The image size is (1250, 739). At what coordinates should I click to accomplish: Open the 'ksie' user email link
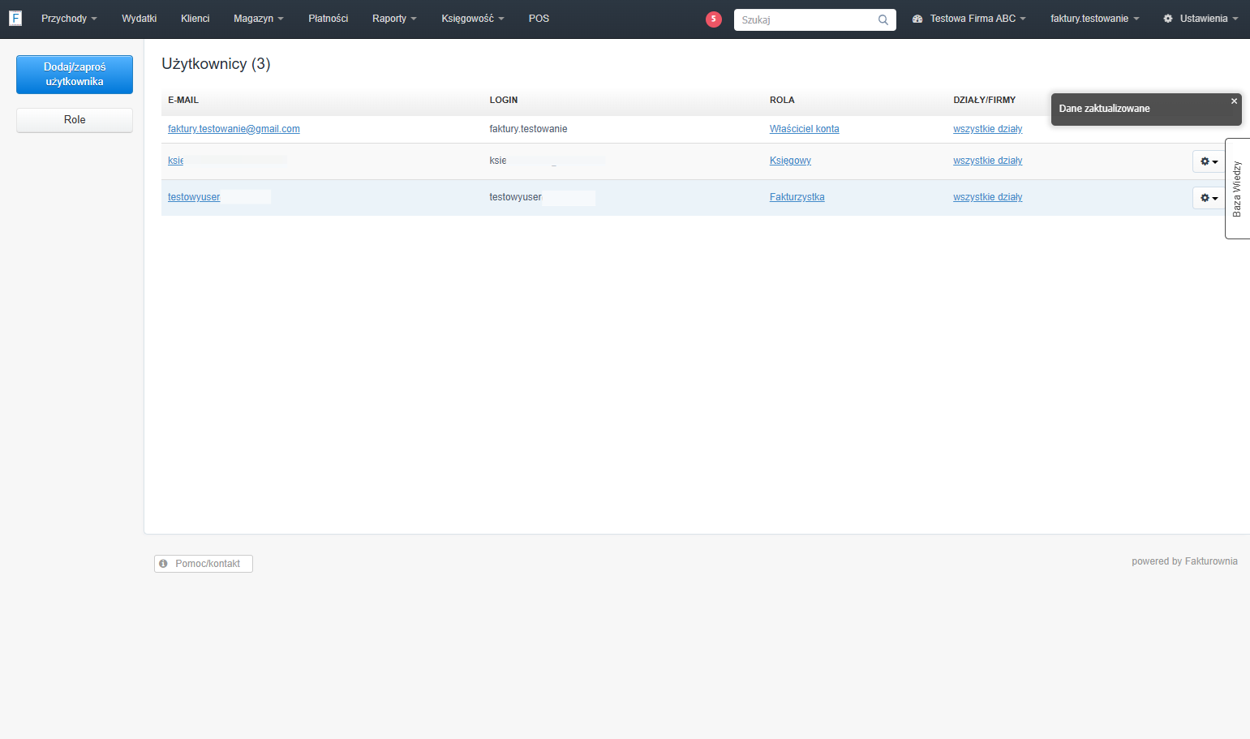tap(176, 161)
